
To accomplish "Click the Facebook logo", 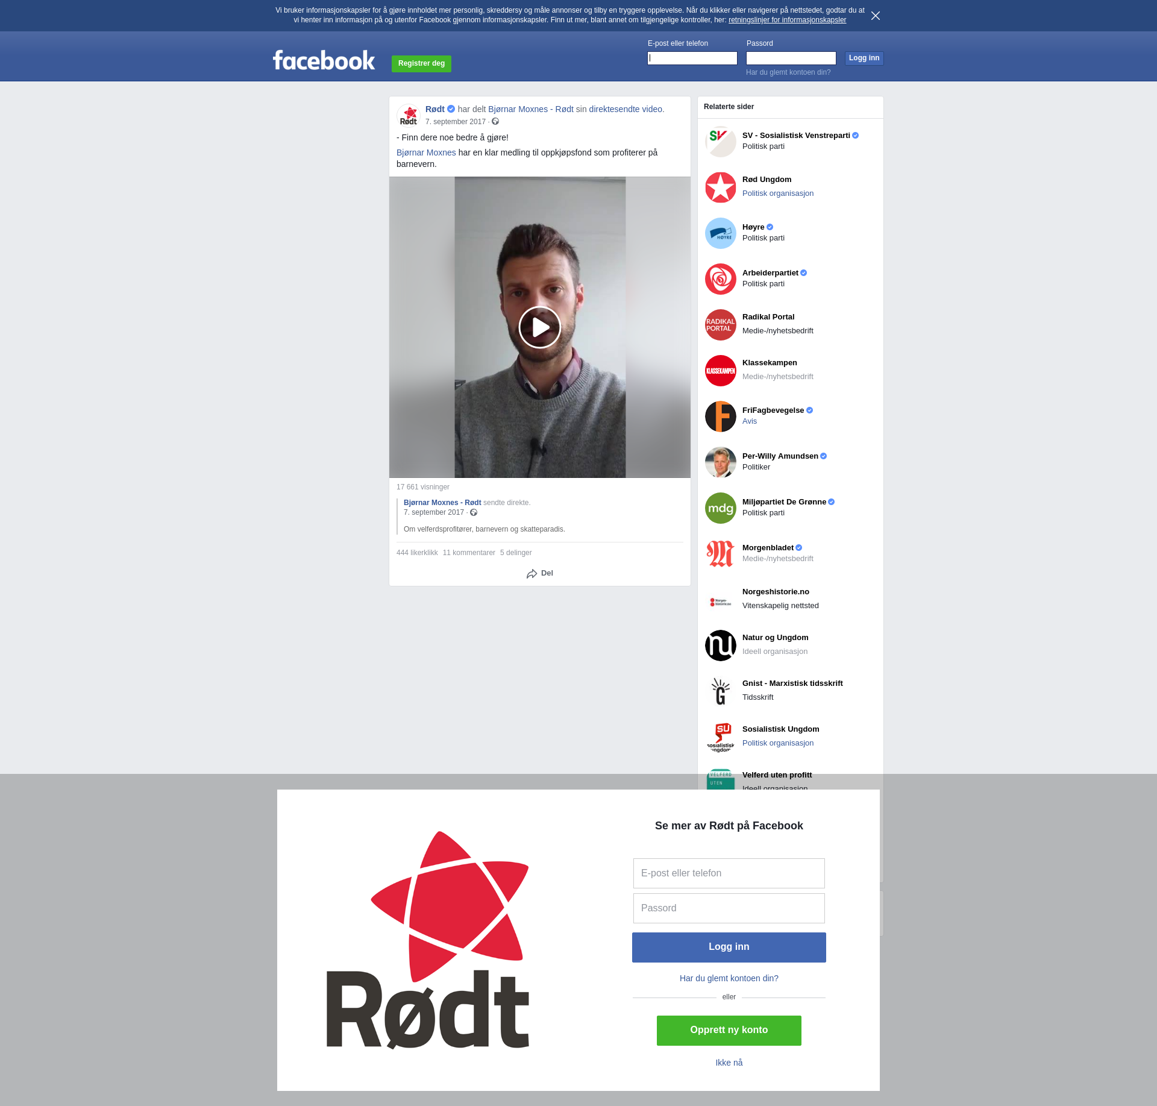I will (324, 60).
